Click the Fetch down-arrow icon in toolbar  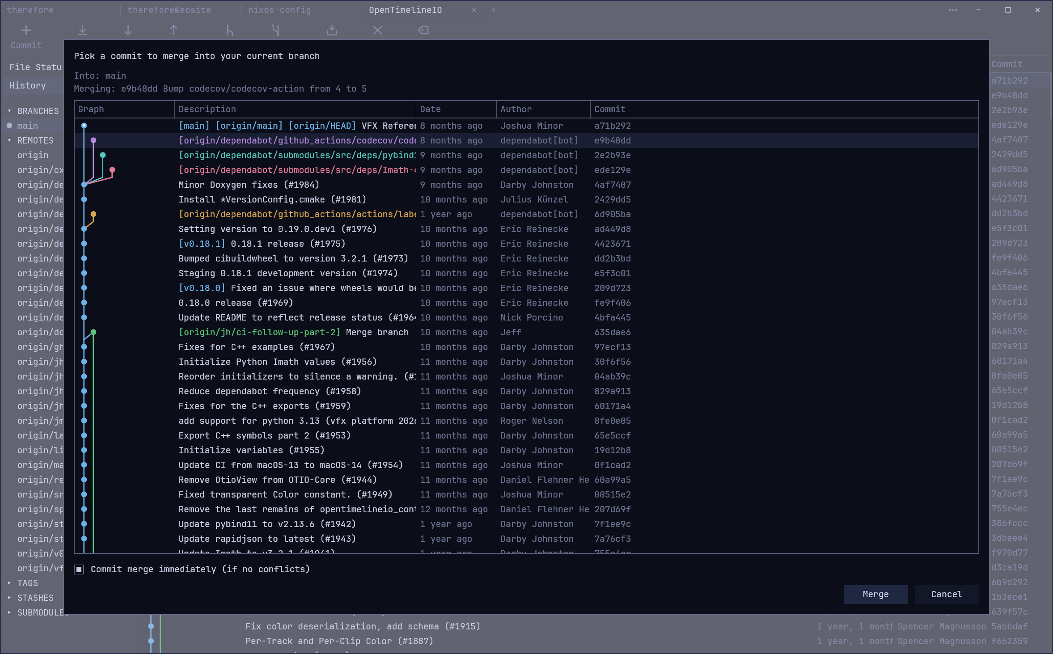click(x=128, y=30)
